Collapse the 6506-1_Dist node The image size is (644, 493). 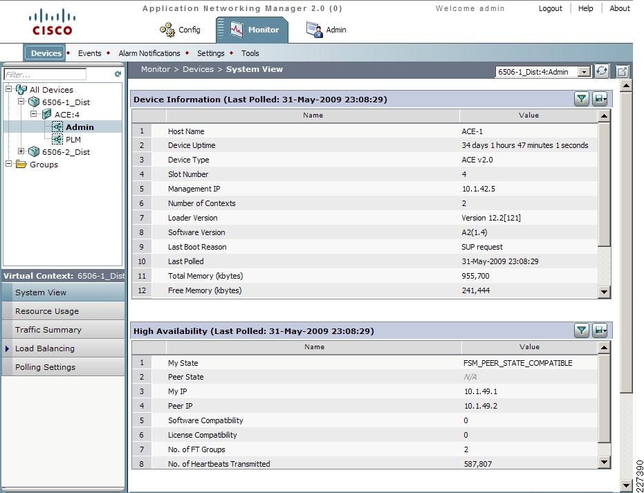[x=21, y=102]
